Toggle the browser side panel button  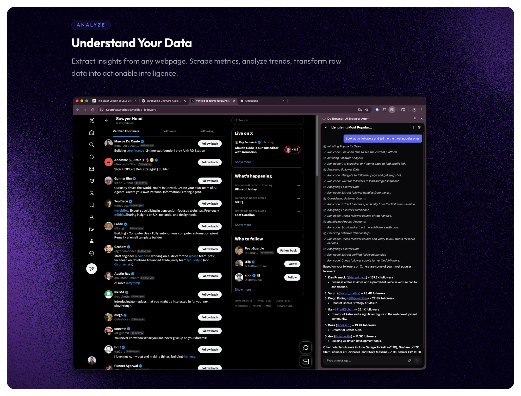392,110
